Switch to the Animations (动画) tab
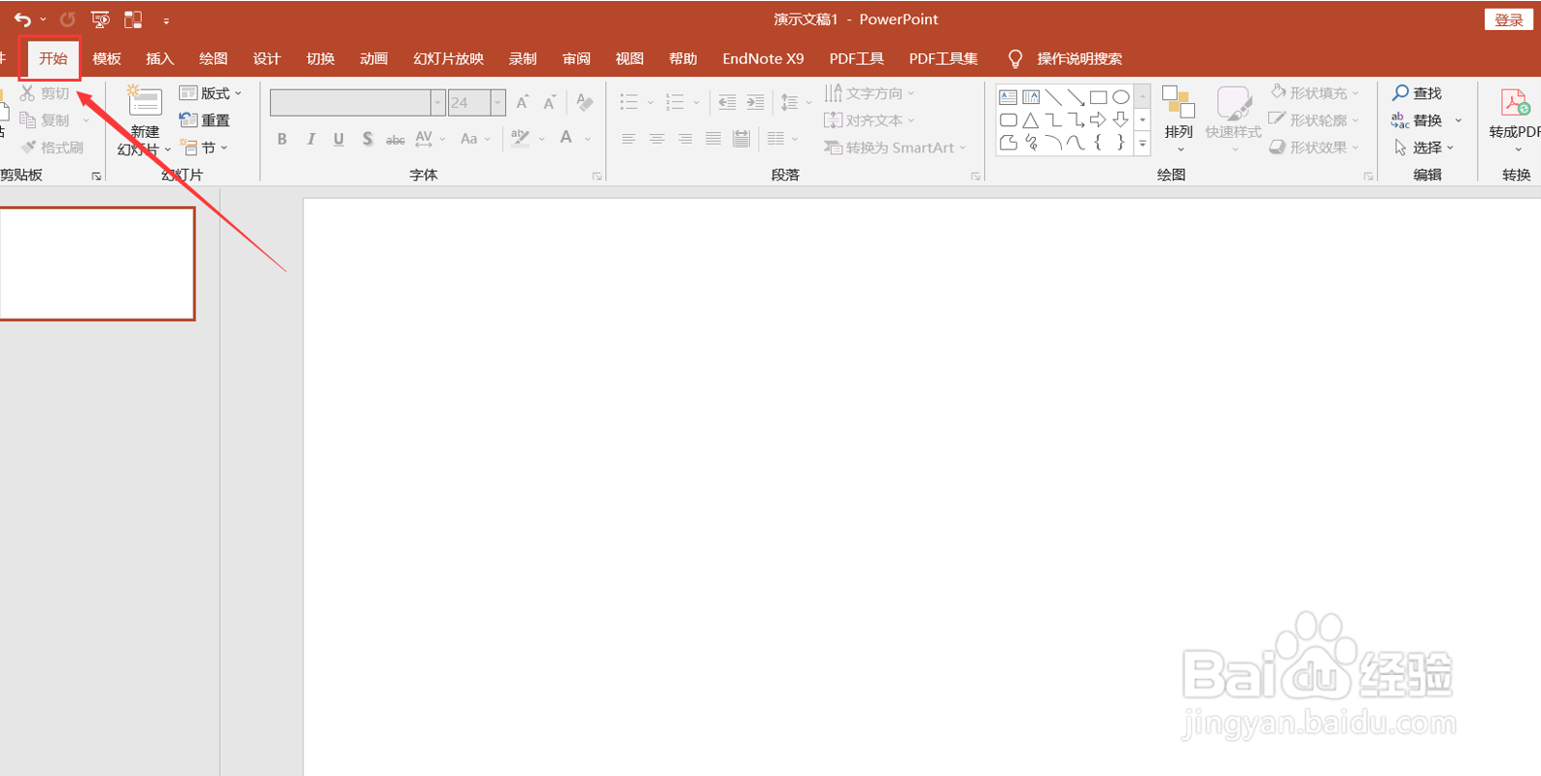 [373, 58]
